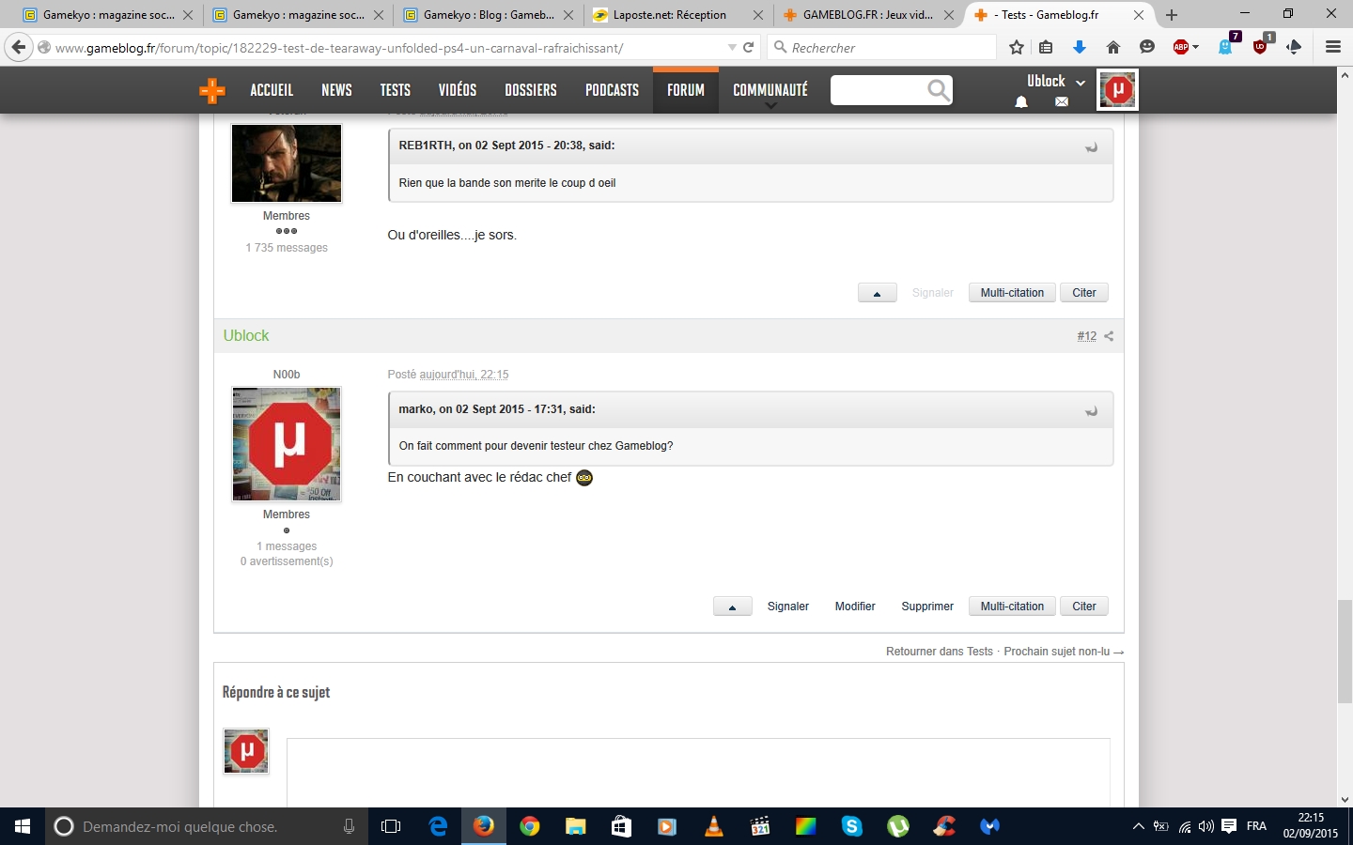Screen dimensions: 1353x845
Task: Switch to GAMEBLOG.FR Jeux vidéo tab
Action: pos(868,15)
